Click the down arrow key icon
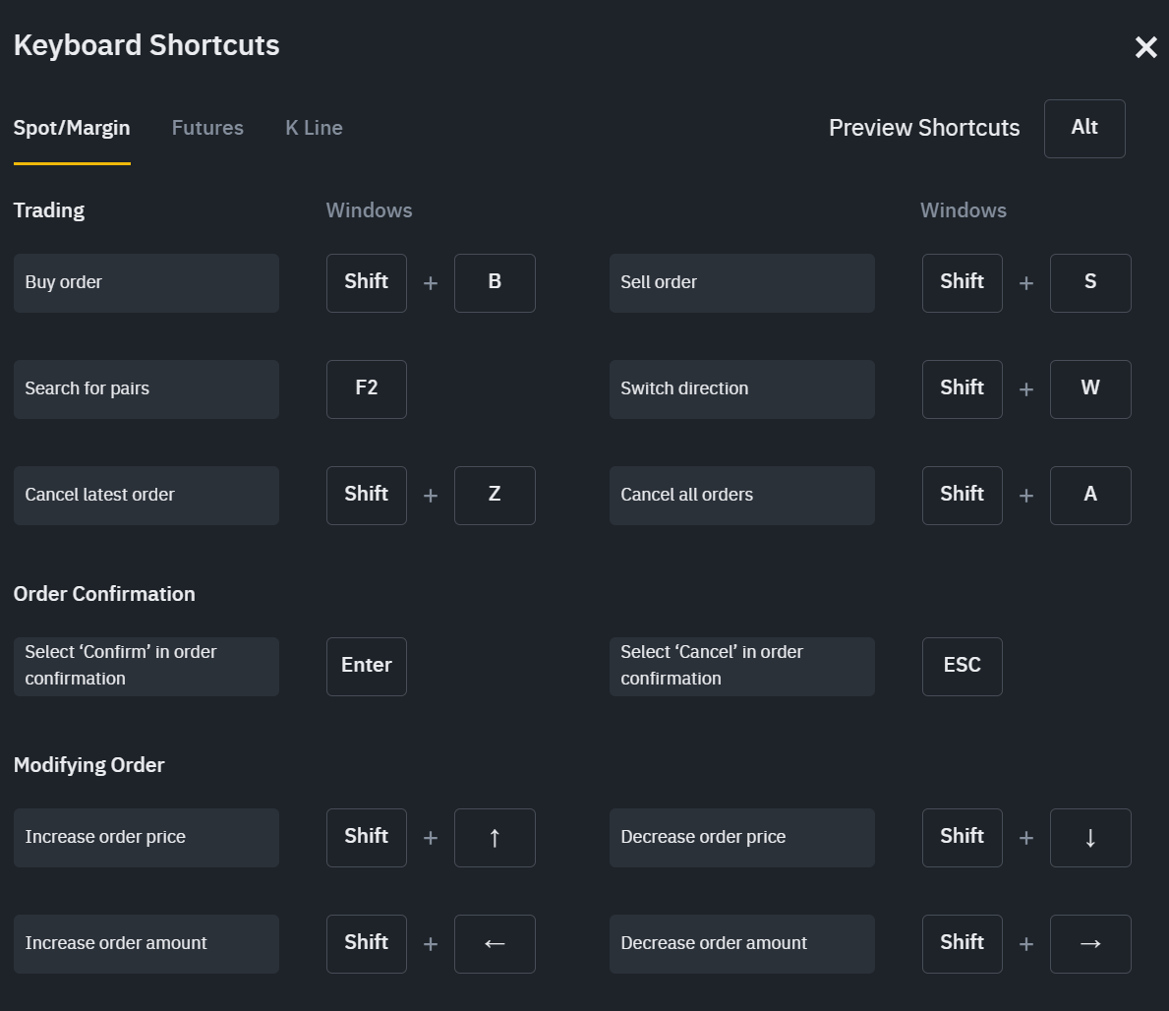The width and height of the screenshot is (1169, 1011). [1090, 838]
